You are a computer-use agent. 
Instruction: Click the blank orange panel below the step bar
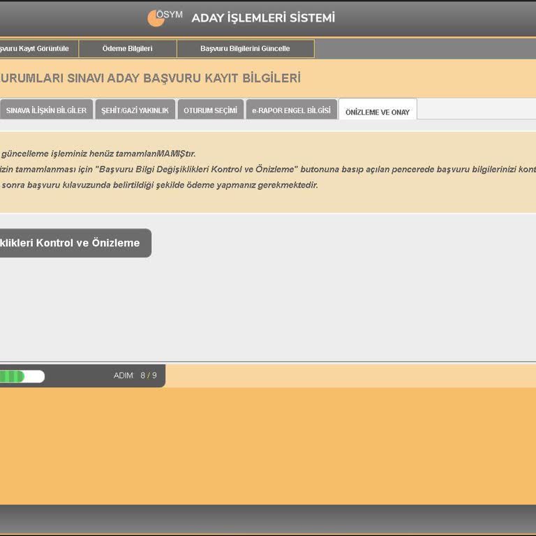click(x=268, y=445)
